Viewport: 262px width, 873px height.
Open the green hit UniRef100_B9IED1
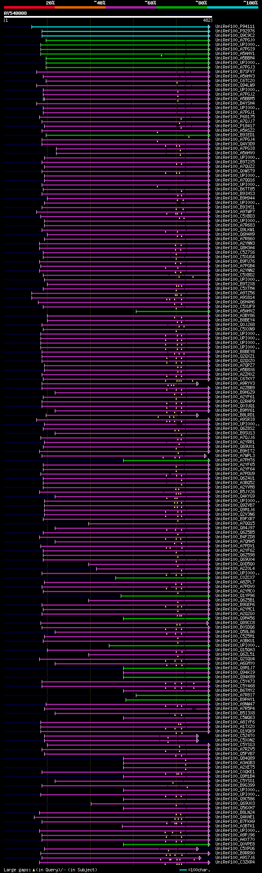pyautogui.click(x=235, y=135)
